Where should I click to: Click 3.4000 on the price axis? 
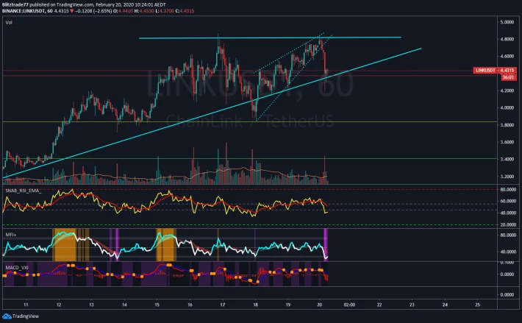click(x=507, y=159)
